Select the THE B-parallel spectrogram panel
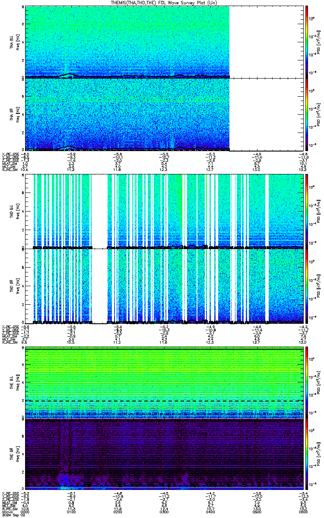Image resolution: width=324 pixels, height=518 pixels. tap(164, 454)
